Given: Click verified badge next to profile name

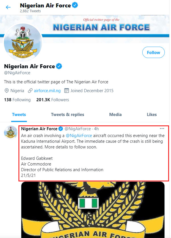Looking at the screenshot, I should coord(59,67).
